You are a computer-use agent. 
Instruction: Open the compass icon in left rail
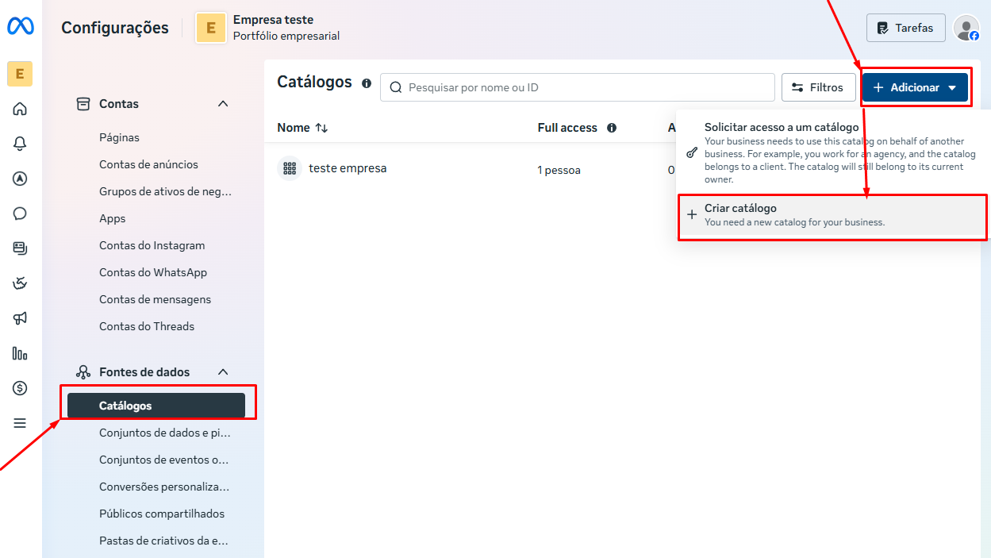coord(20,179)
